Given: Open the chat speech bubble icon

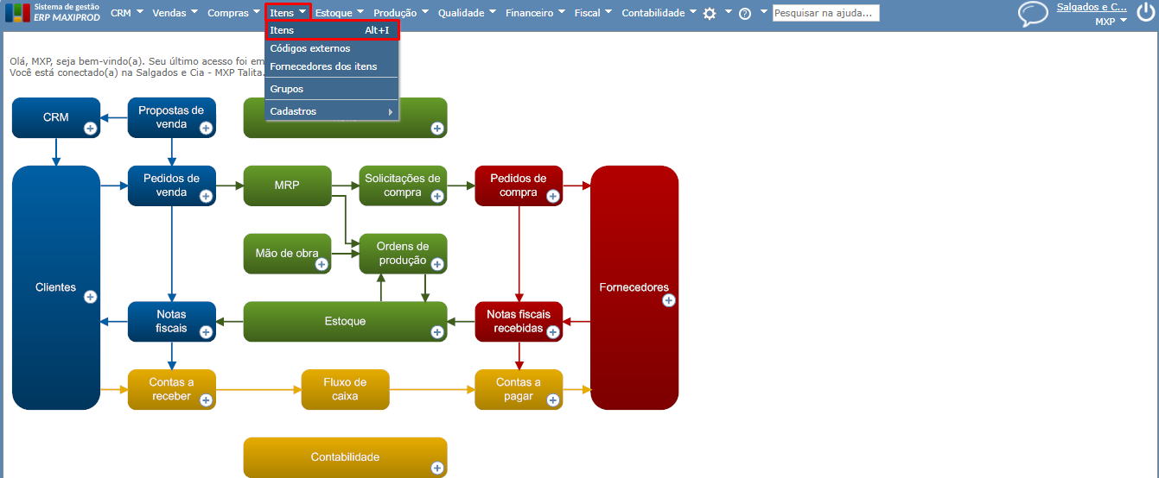Looking at the screenshot, I should click(x=1033, y=15).
